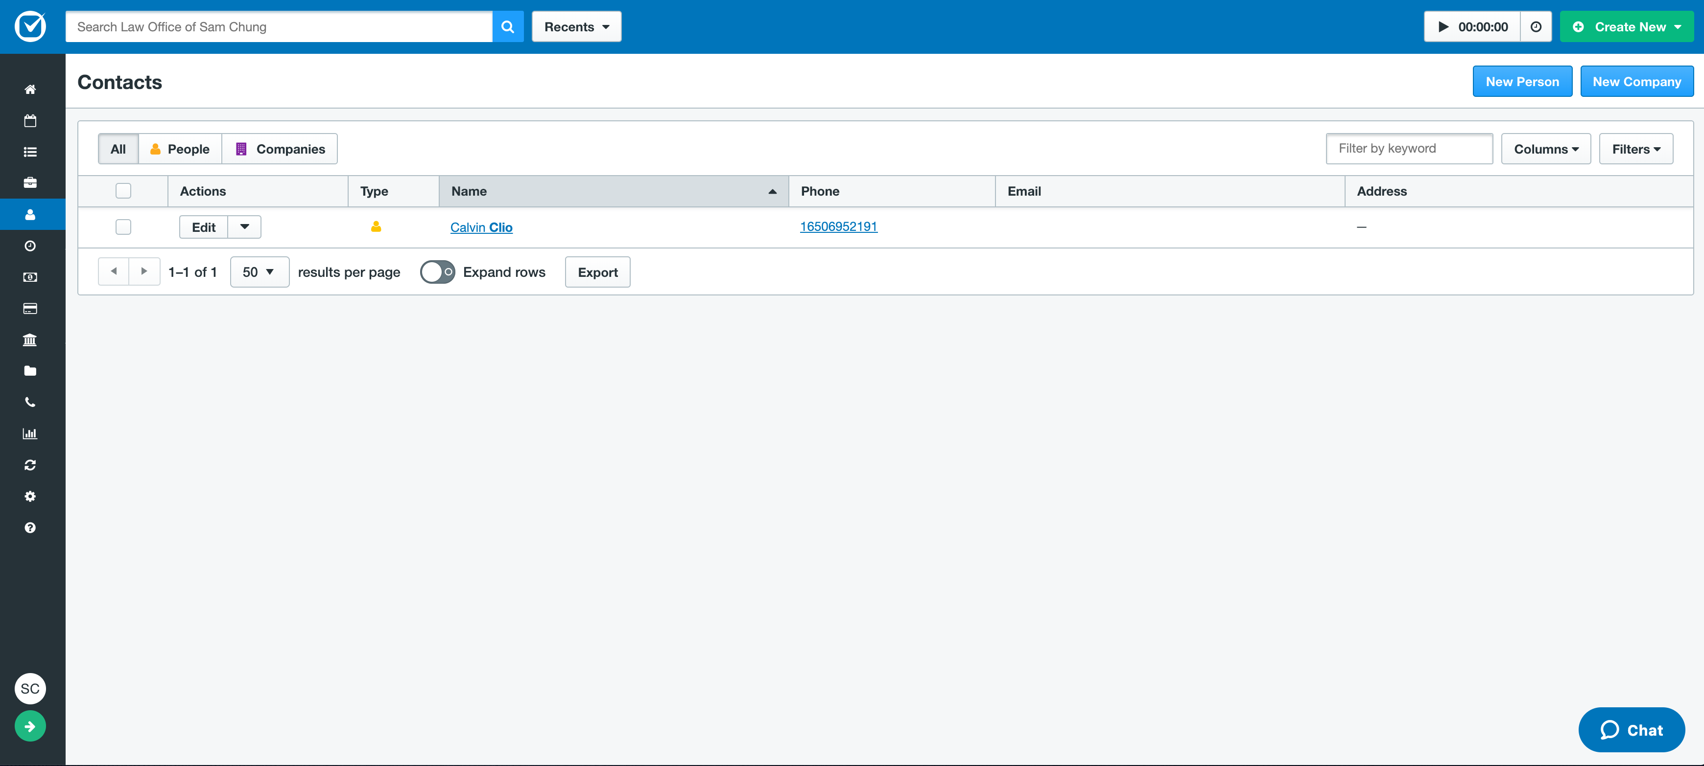Sort by Name column header
Image resolution: width=1704 pixels, height=766 pixels.
(x=613, y=191)
